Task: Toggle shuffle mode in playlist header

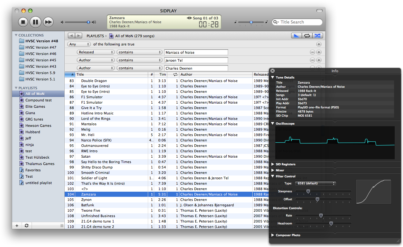Action: click(317, 36)
